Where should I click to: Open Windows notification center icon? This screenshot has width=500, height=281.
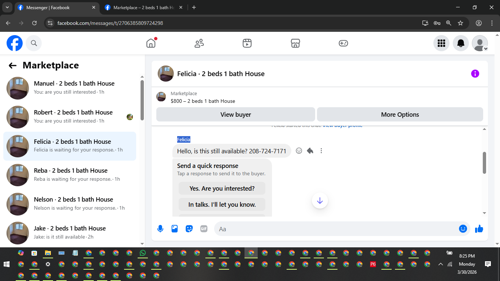click(488, 264)
